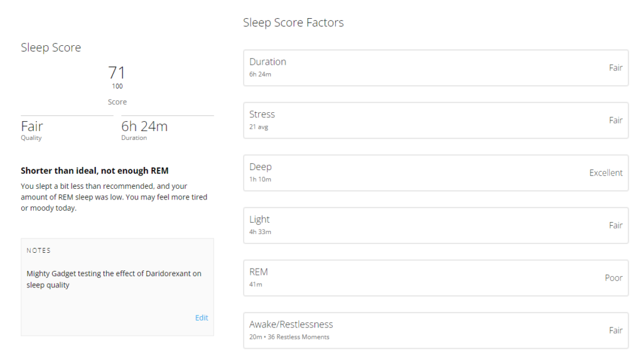Click the Edit link in Notes

coord(201,317)
